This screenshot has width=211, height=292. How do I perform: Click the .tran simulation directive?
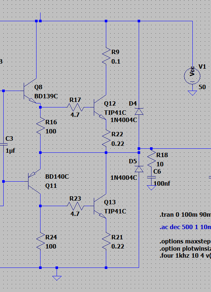pyautogui.click(x=185, y=215)
